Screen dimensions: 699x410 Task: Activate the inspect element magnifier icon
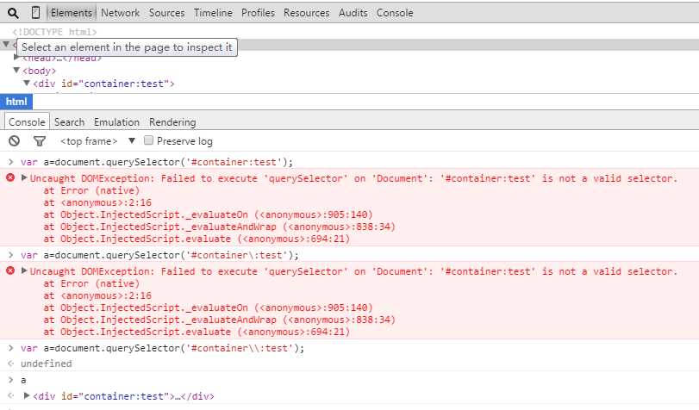[x=14, y=13]
